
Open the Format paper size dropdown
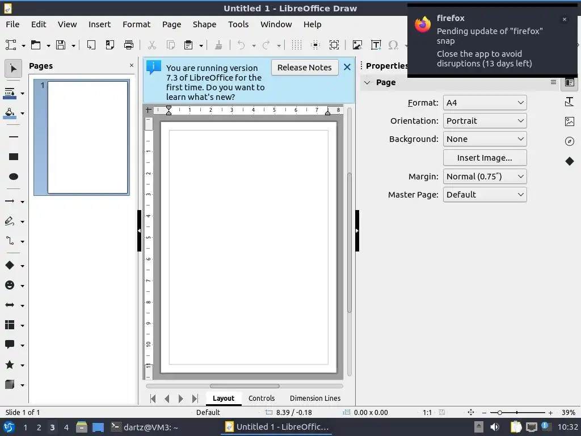[485, 103]
